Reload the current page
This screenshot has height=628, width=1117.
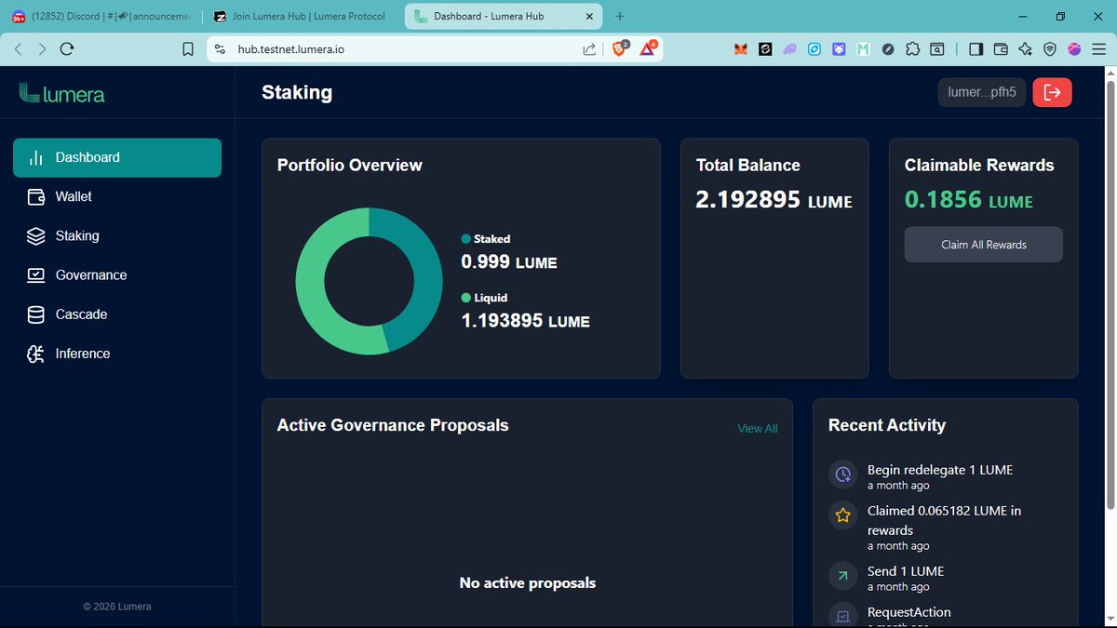click(66, 49)
